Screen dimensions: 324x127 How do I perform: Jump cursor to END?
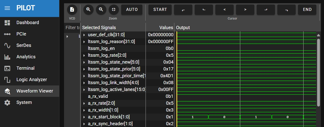pos(307,10)
